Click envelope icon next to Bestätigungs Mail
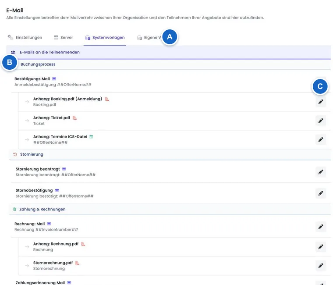This screenshot has height=285, width=333. pyautogui.click(x=54, y=79)
